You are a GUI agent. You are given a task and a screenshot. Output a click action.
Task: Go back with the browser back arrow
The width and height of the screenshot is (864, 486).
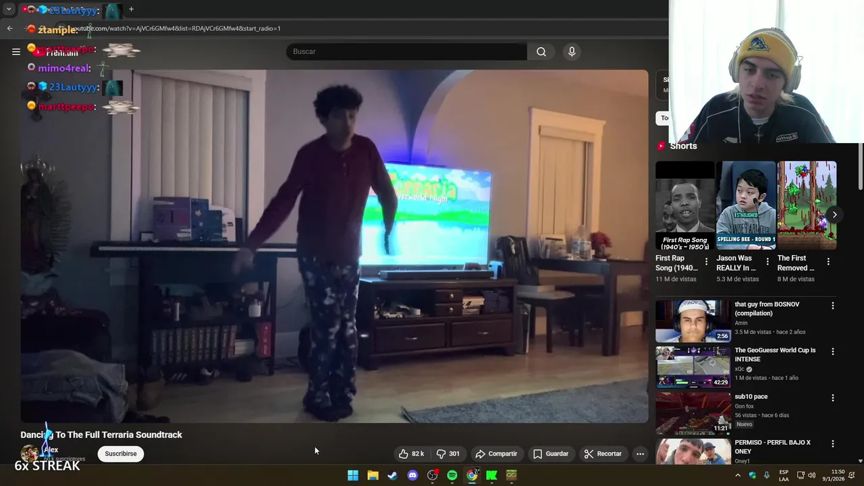click(x=9, y=28)
